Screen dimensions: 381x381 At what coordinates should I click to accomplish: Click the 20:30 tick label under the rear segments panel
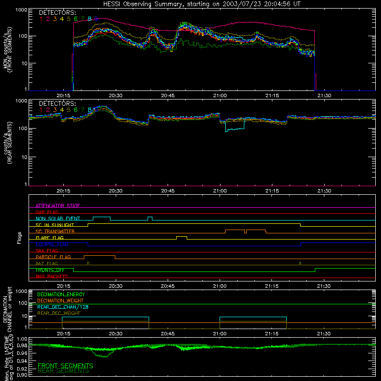[116, 191]
